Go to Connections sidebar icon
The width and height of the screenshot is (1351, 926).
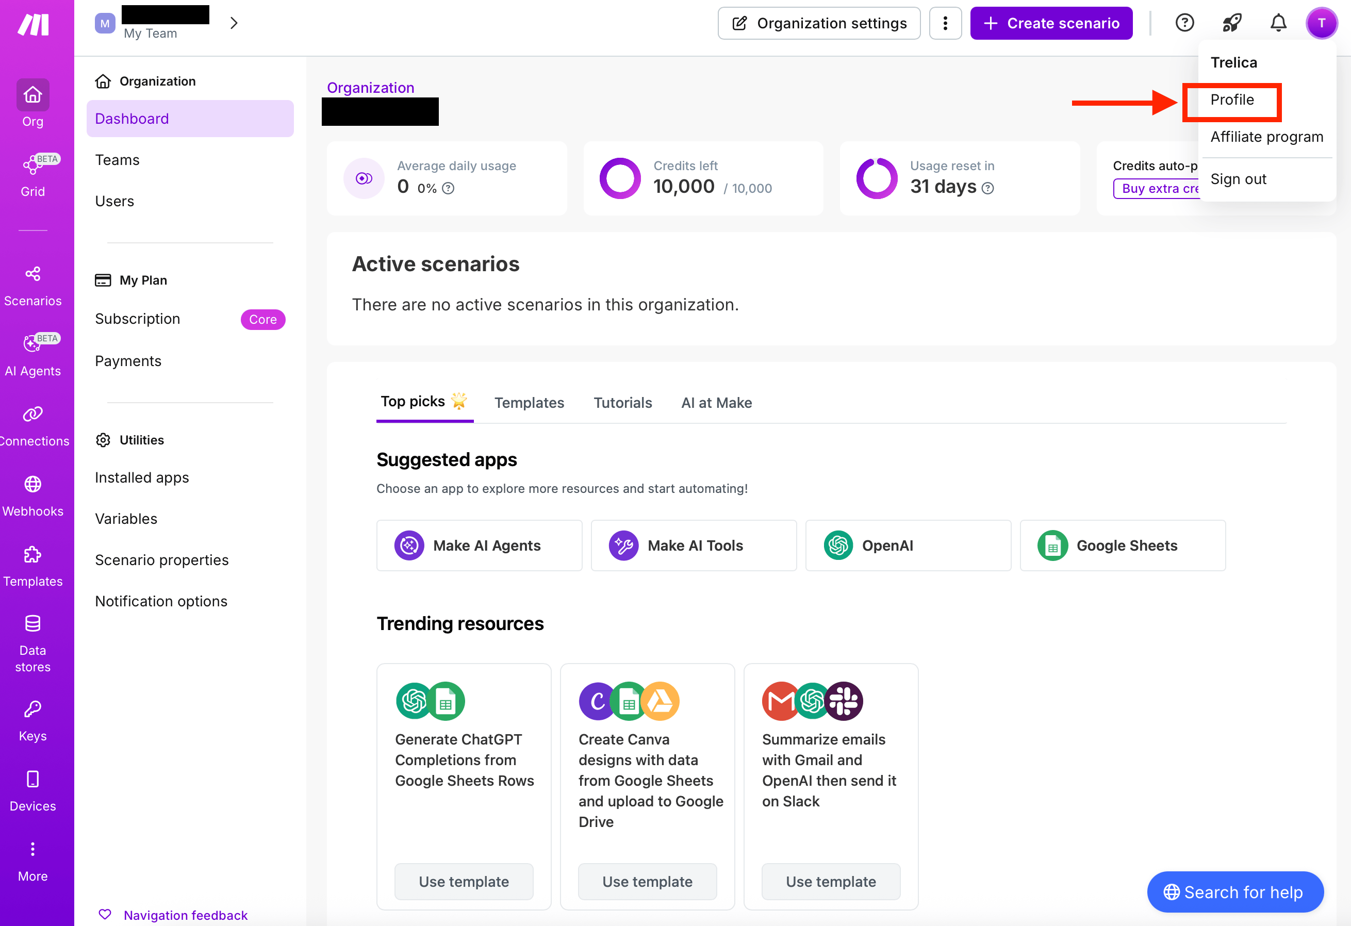pyautogui.click(x=32, y=426)
